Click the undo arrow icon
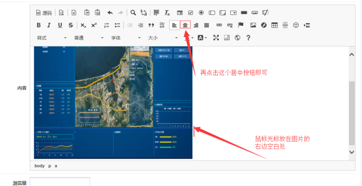 [x=110, y=12]
